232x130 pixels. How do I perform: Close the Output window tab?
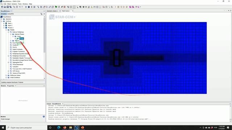pyautogui.click(x=63, y=104)
